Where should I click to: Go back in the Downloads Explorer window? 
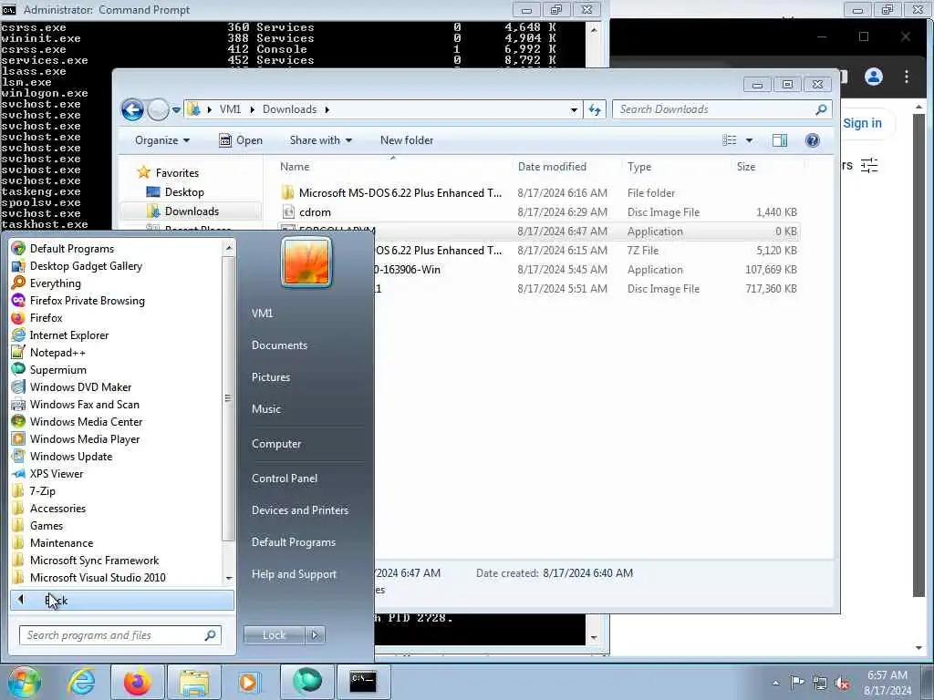132,109
